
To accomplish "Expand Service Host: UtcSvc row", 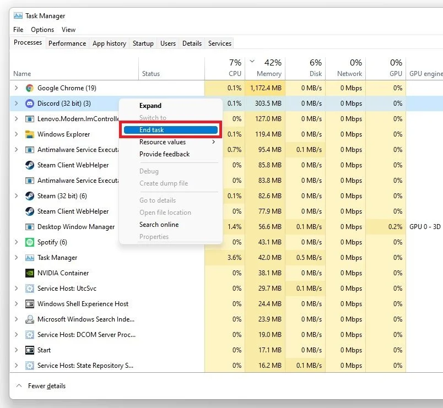I will [17, 289].
